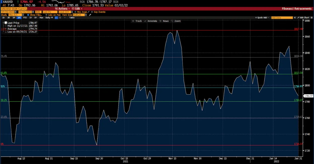The image size is (314, 164).
Task: Click the double-chevron collapse icon near Edit Chart
Action: coord(295,18)
